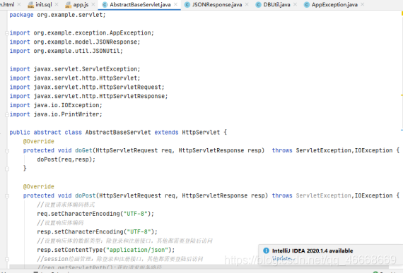Close the init.sql tab
The width and height of the screenshot is (403, 273).
click(57, 4)
